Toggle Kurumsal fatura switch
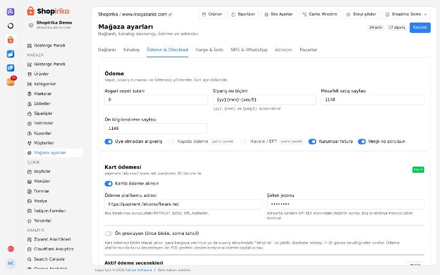440x275 pixels. click(x=312, y=141)
